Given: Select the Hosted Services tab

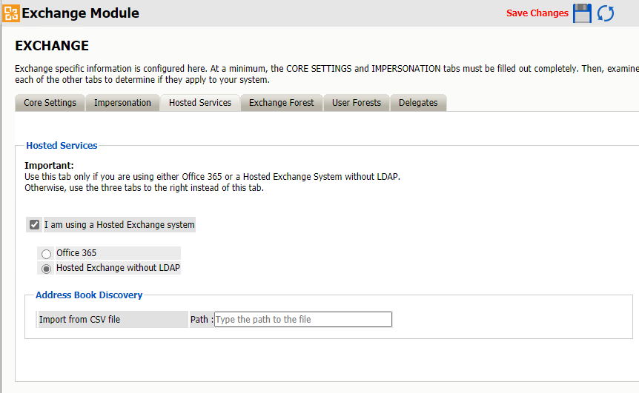Looking at the screenshot, I should coord(199,103).
